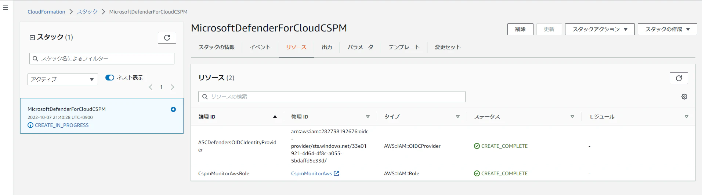The height and width of the screenshot is (195, 702).
Task: Focus the スタック名によるフィルター field
Action: (102, 59)
